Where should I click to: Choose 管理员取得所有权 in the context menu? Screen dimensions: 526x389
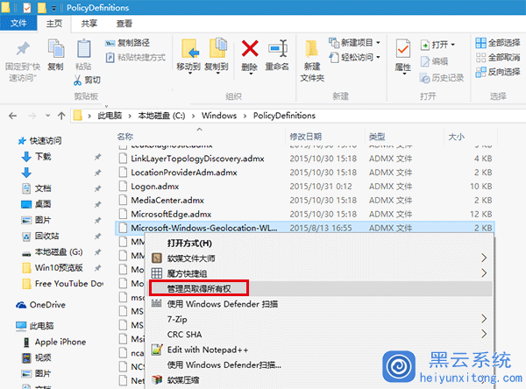(320, 288)
